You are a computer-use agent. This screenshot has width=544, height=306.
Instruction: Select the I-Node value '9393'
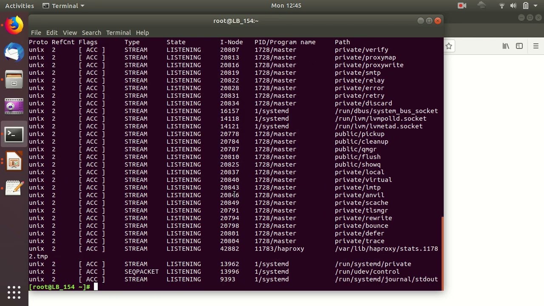[228, 279]
